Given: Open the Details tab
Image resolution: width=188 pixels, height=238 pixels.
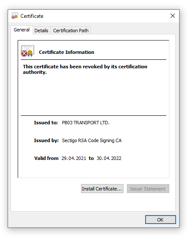Looking at the screenshot, I should click(x=41, y=31).
